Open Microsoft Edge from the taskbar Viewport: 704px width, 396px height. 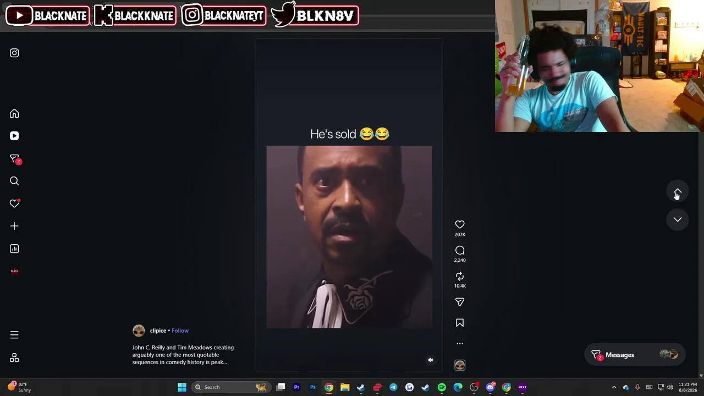pos(458,387)
